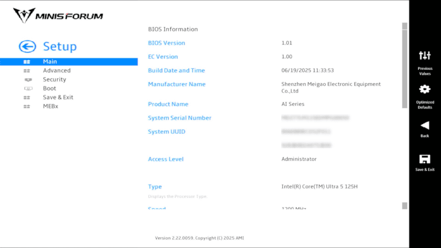Click the Optimized Defaults gear icon
441x248 pixels.
(x=424, y=89)
